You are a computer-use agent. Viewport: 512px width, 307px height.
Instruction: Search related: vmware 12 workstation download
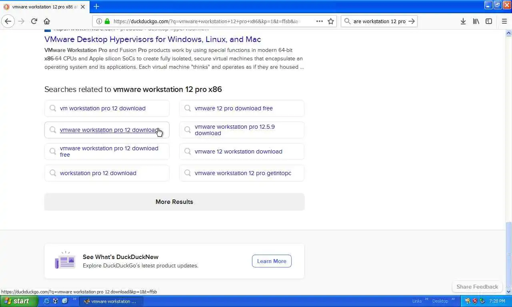242,152
